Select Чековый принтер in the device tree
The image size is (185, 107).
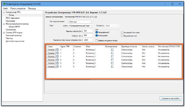pyautogui.click(x=13, y=35)
